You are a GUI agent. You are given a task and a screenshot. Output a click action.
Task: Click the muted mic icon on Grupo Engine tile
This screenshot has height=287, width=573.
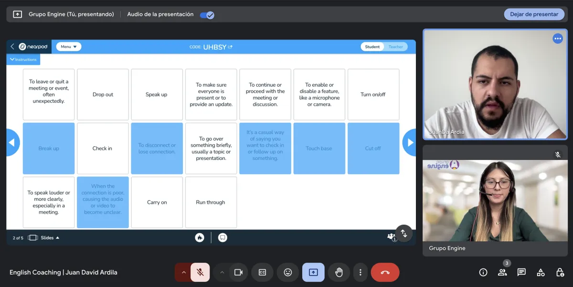[x=558, y=155]
